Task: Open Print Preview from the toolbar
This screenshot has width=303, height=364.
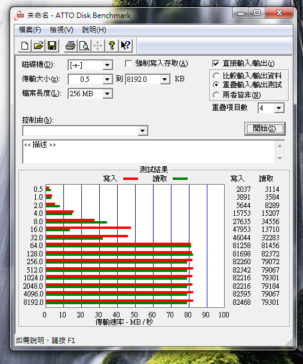Action: (84, 46)
